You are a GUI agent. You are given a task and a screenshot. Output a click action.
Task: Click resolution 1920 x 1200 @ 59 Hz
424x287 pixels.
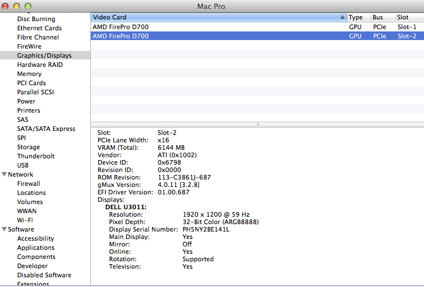click(x=216, y=214)
